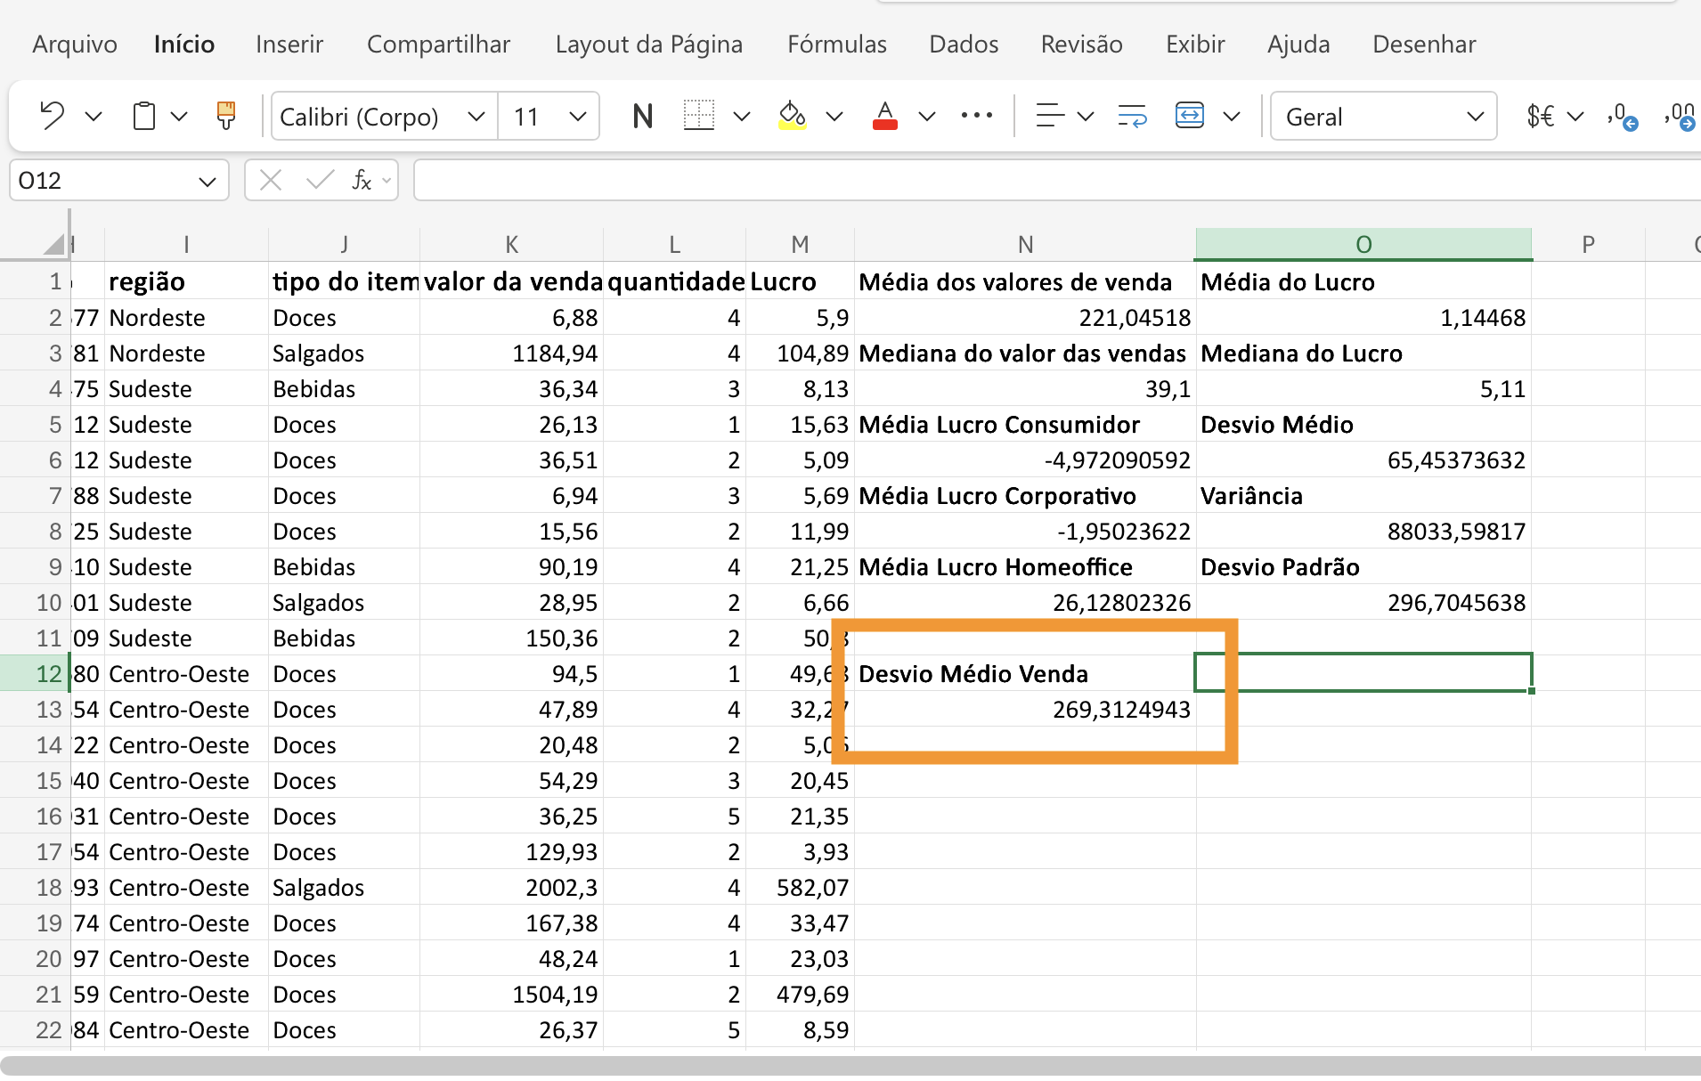
Task: Open the Exibir tab
Action: [x=1196, y=45]
